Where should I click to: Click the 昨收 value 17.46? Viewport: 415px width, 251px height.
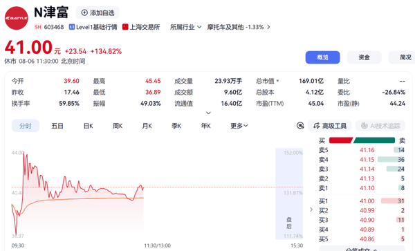71,92
